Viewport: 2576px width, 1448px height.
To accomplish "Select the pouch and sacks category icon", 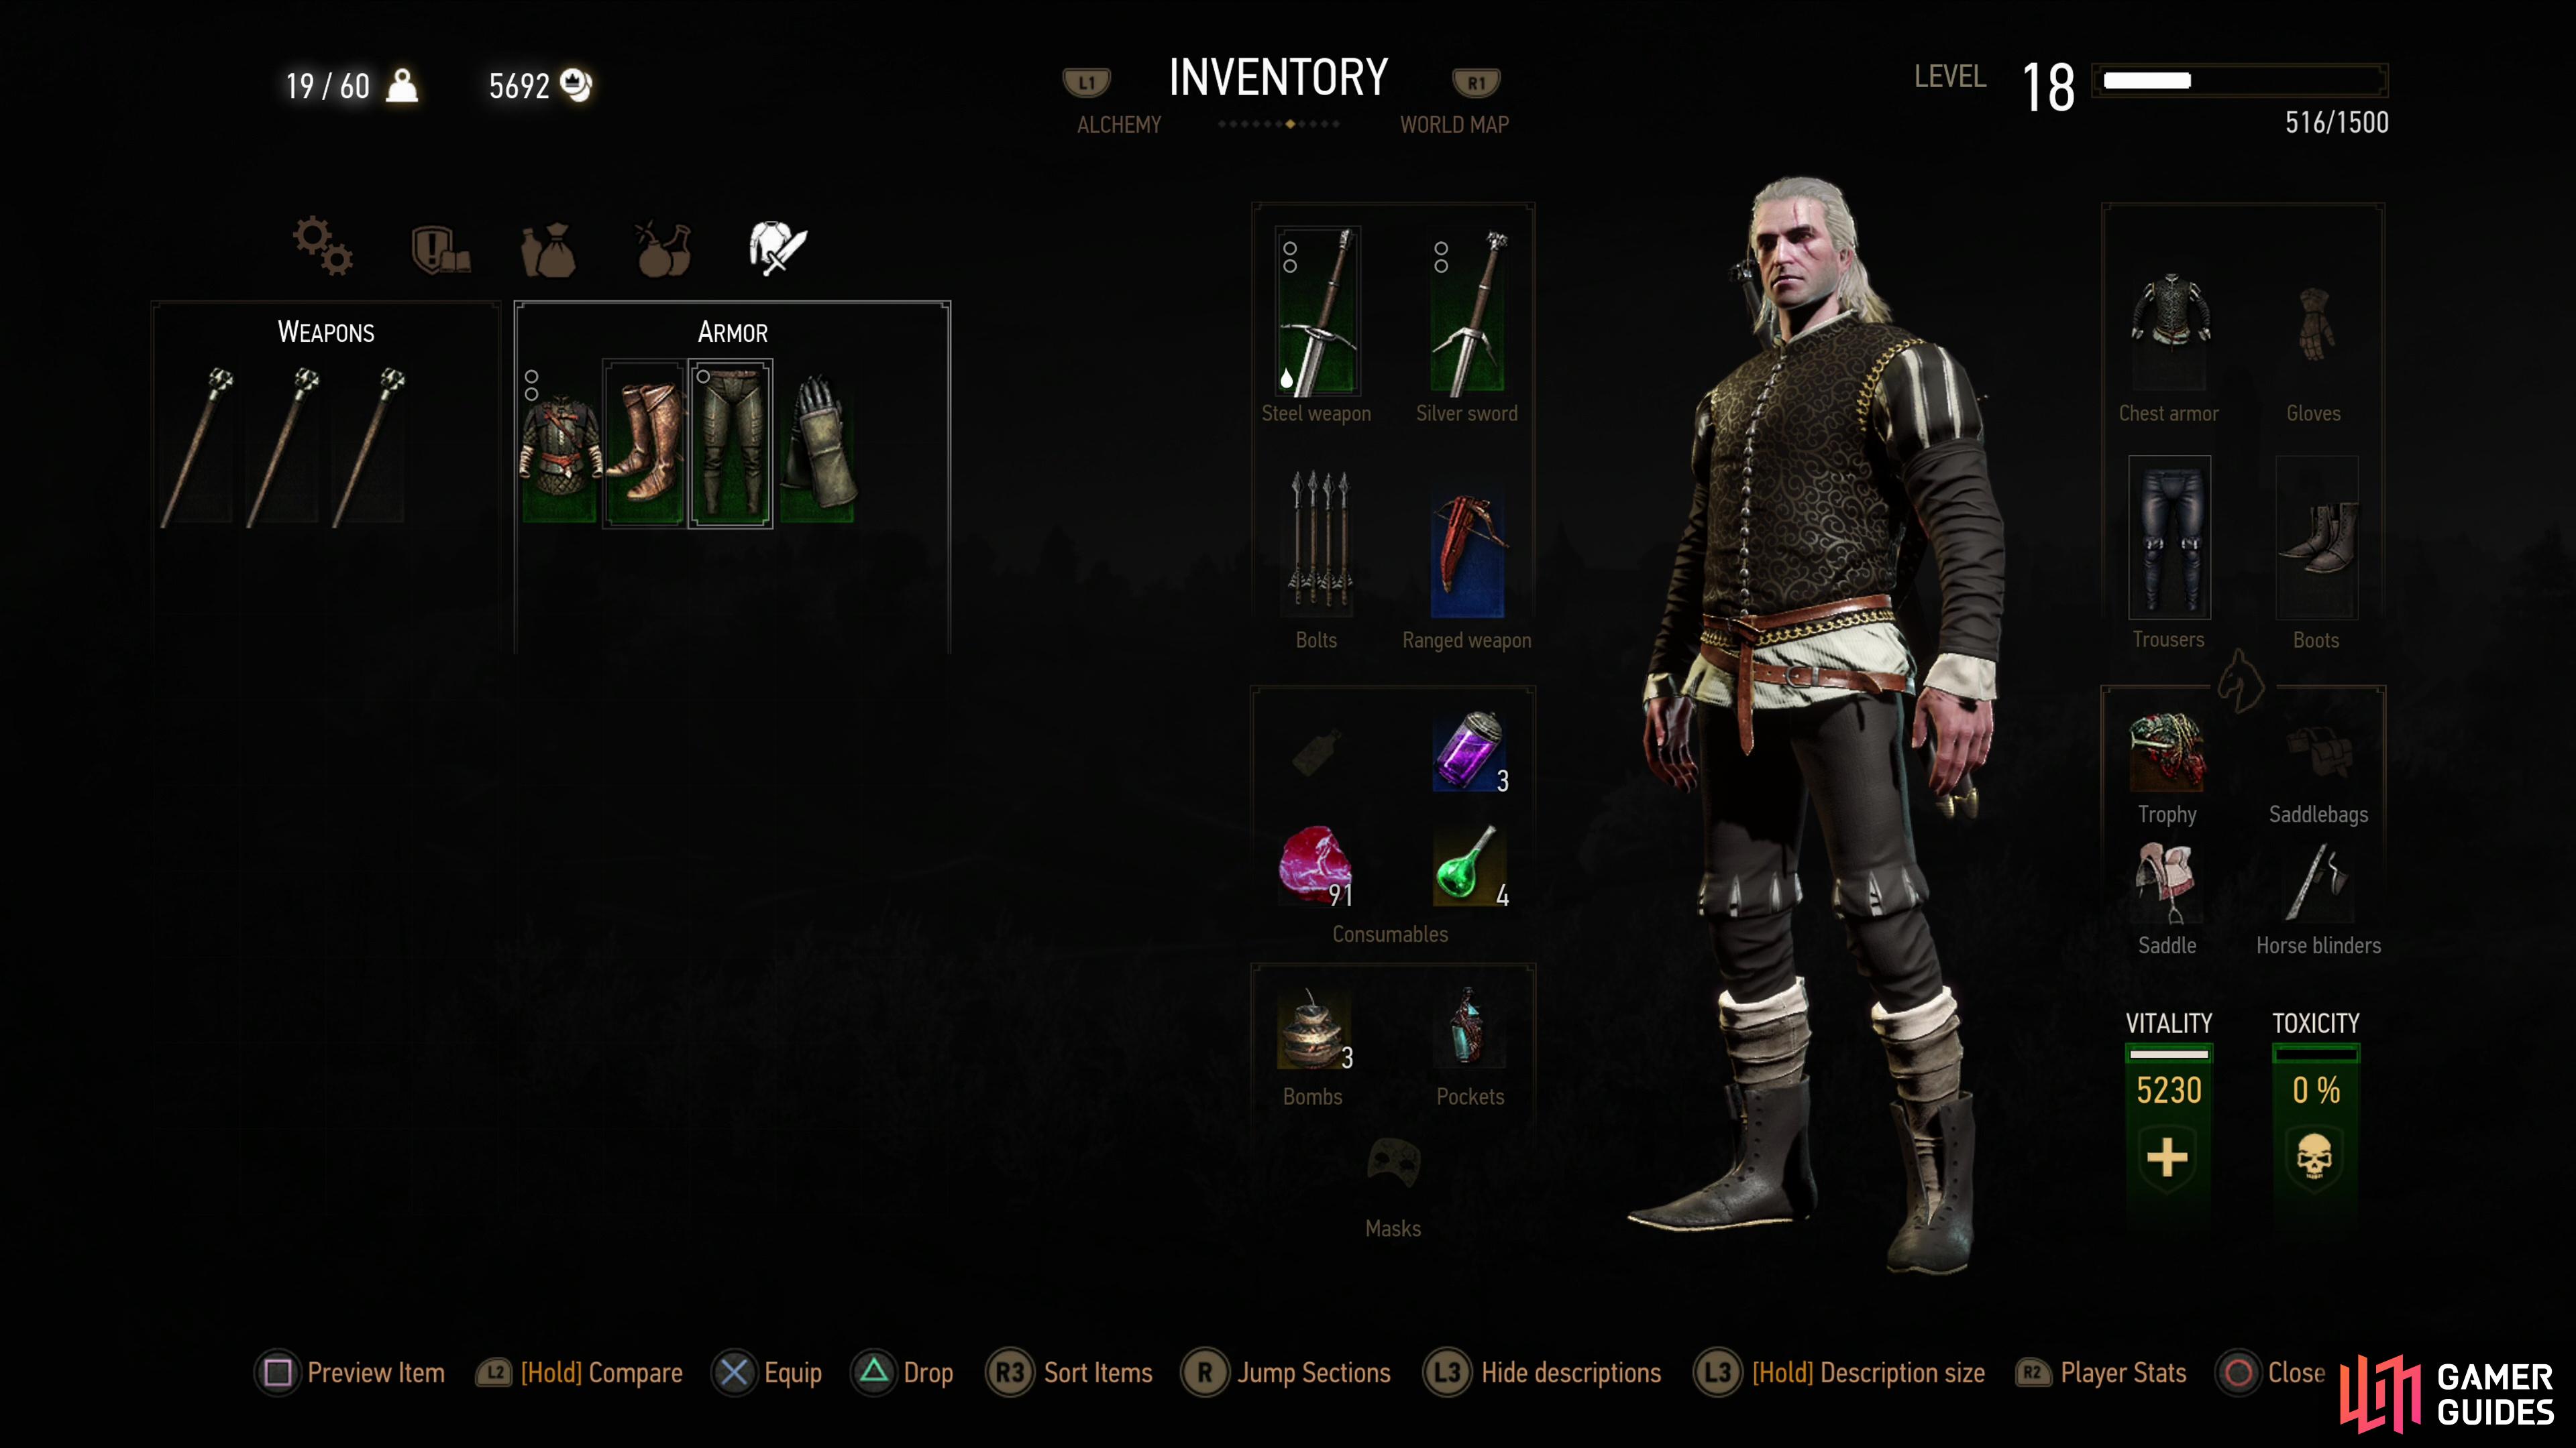I will tap(548, 249).
